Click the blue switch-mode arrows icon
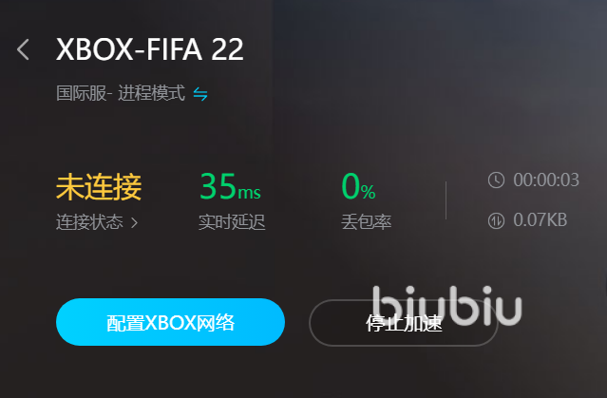This screenshot has height=398, width=607. click(x=200, y=94)
